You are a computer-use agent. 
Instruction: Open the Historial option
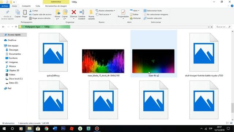click(135, 18)
